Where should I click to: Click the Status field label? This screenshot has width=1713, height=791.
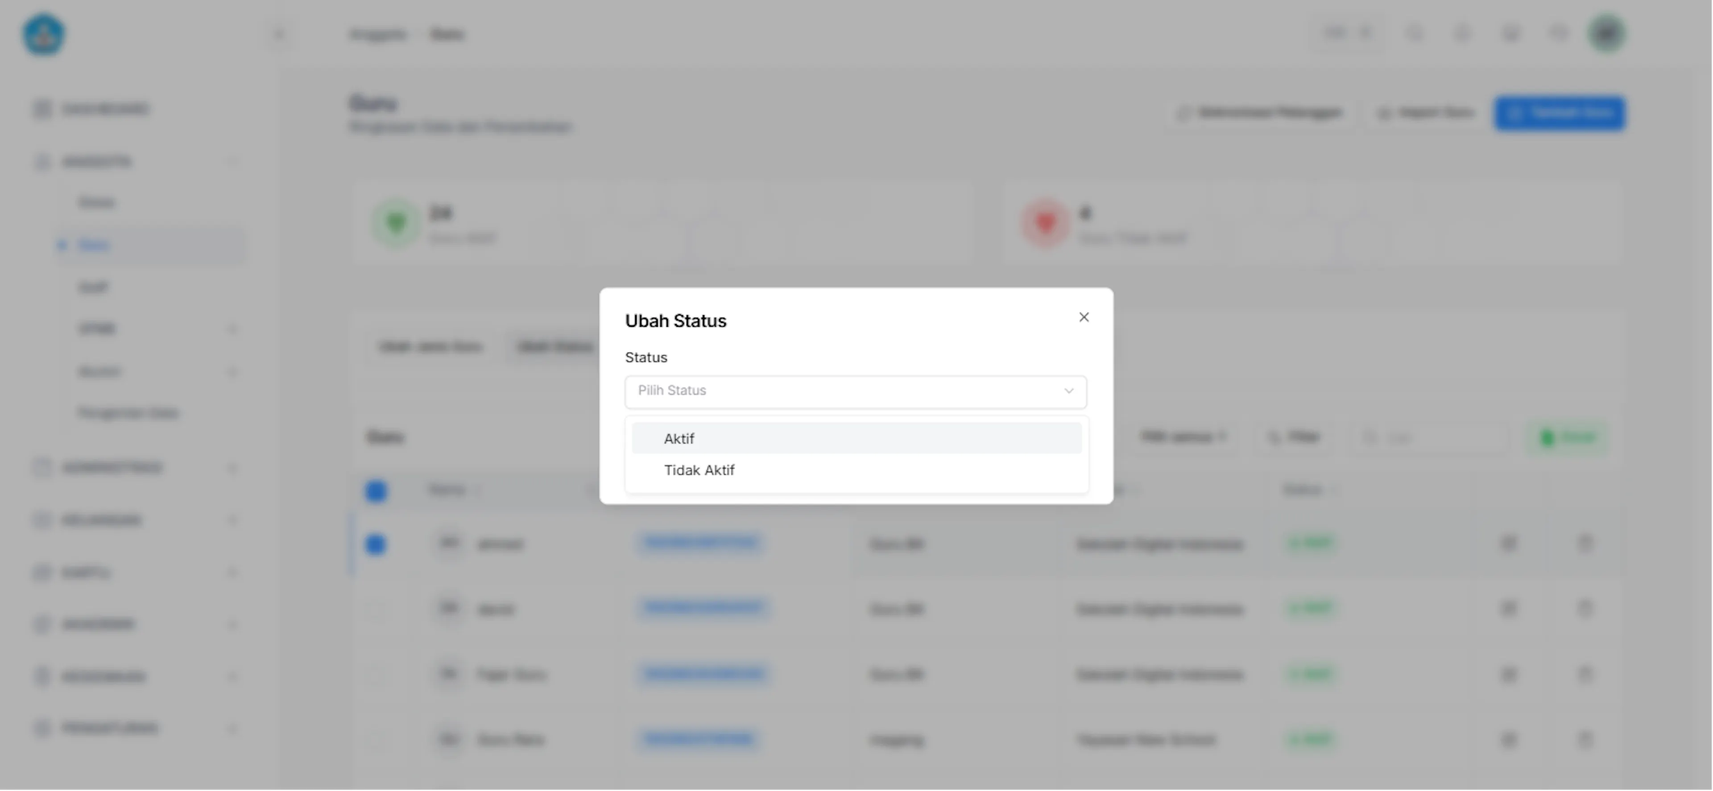coord(645,358)
